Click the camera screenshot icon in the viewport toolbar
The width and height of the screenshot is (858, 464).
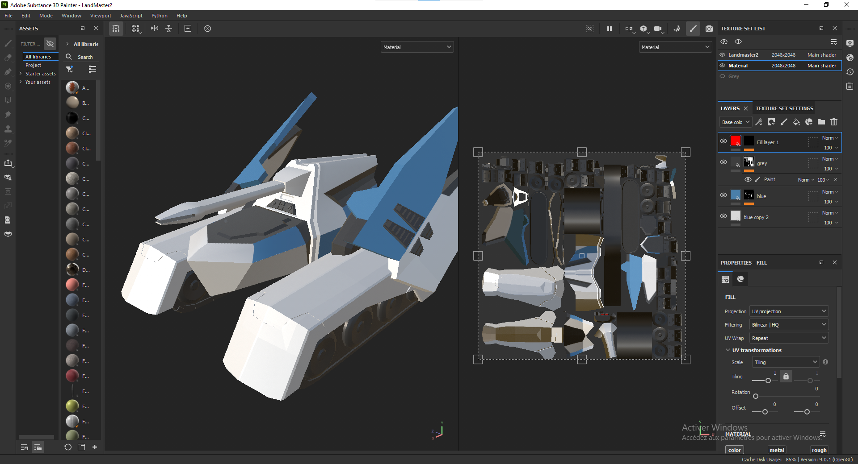709,29
